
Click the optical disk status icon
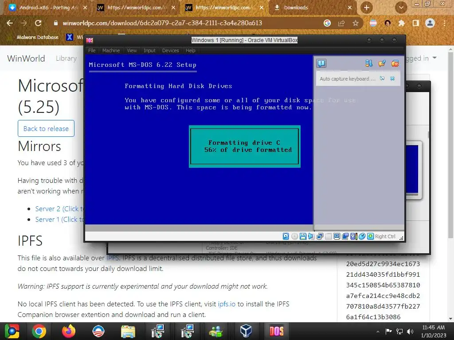[294, 236]
